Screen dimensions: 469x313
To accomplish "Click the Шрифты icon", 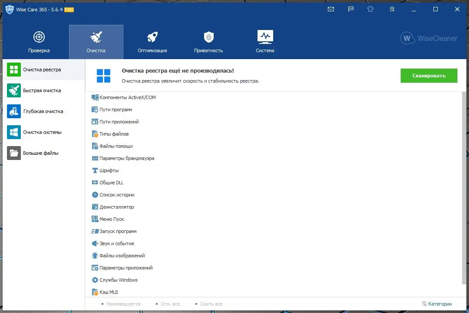I will pyautogui.click(x=95, y=170).
